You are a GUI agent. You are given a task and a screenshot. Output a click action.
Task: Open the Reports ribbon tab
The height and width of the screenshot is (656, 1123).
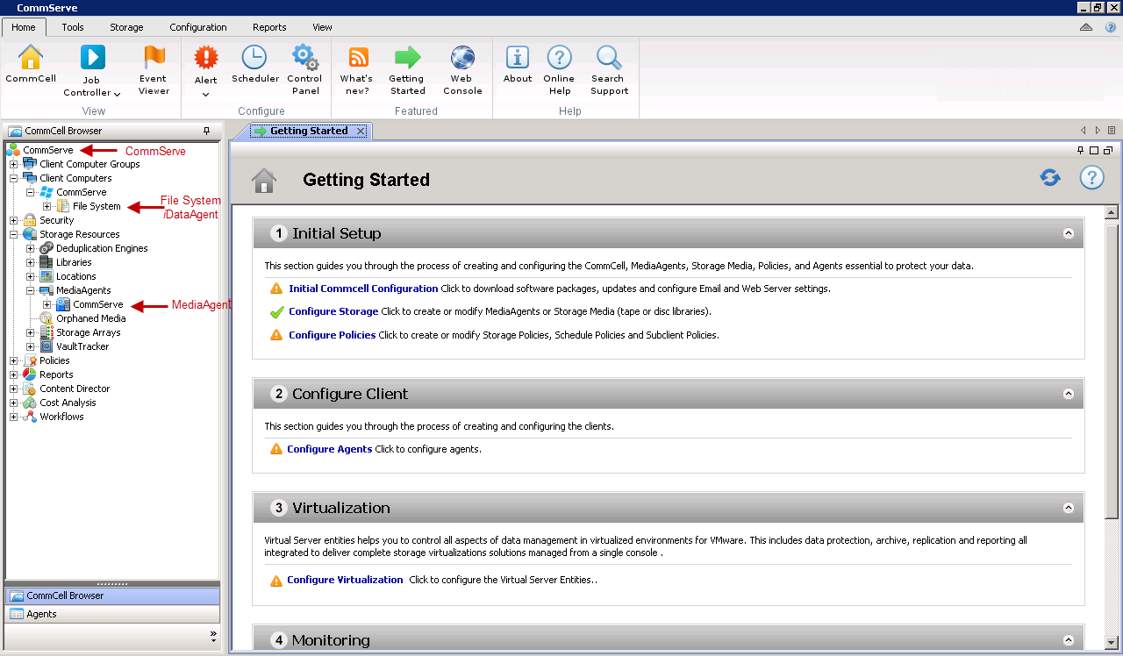point(269,27)
